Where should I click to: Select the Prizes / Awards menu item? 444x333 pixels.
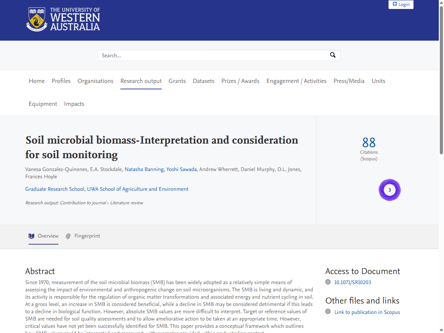click(240, 81)
